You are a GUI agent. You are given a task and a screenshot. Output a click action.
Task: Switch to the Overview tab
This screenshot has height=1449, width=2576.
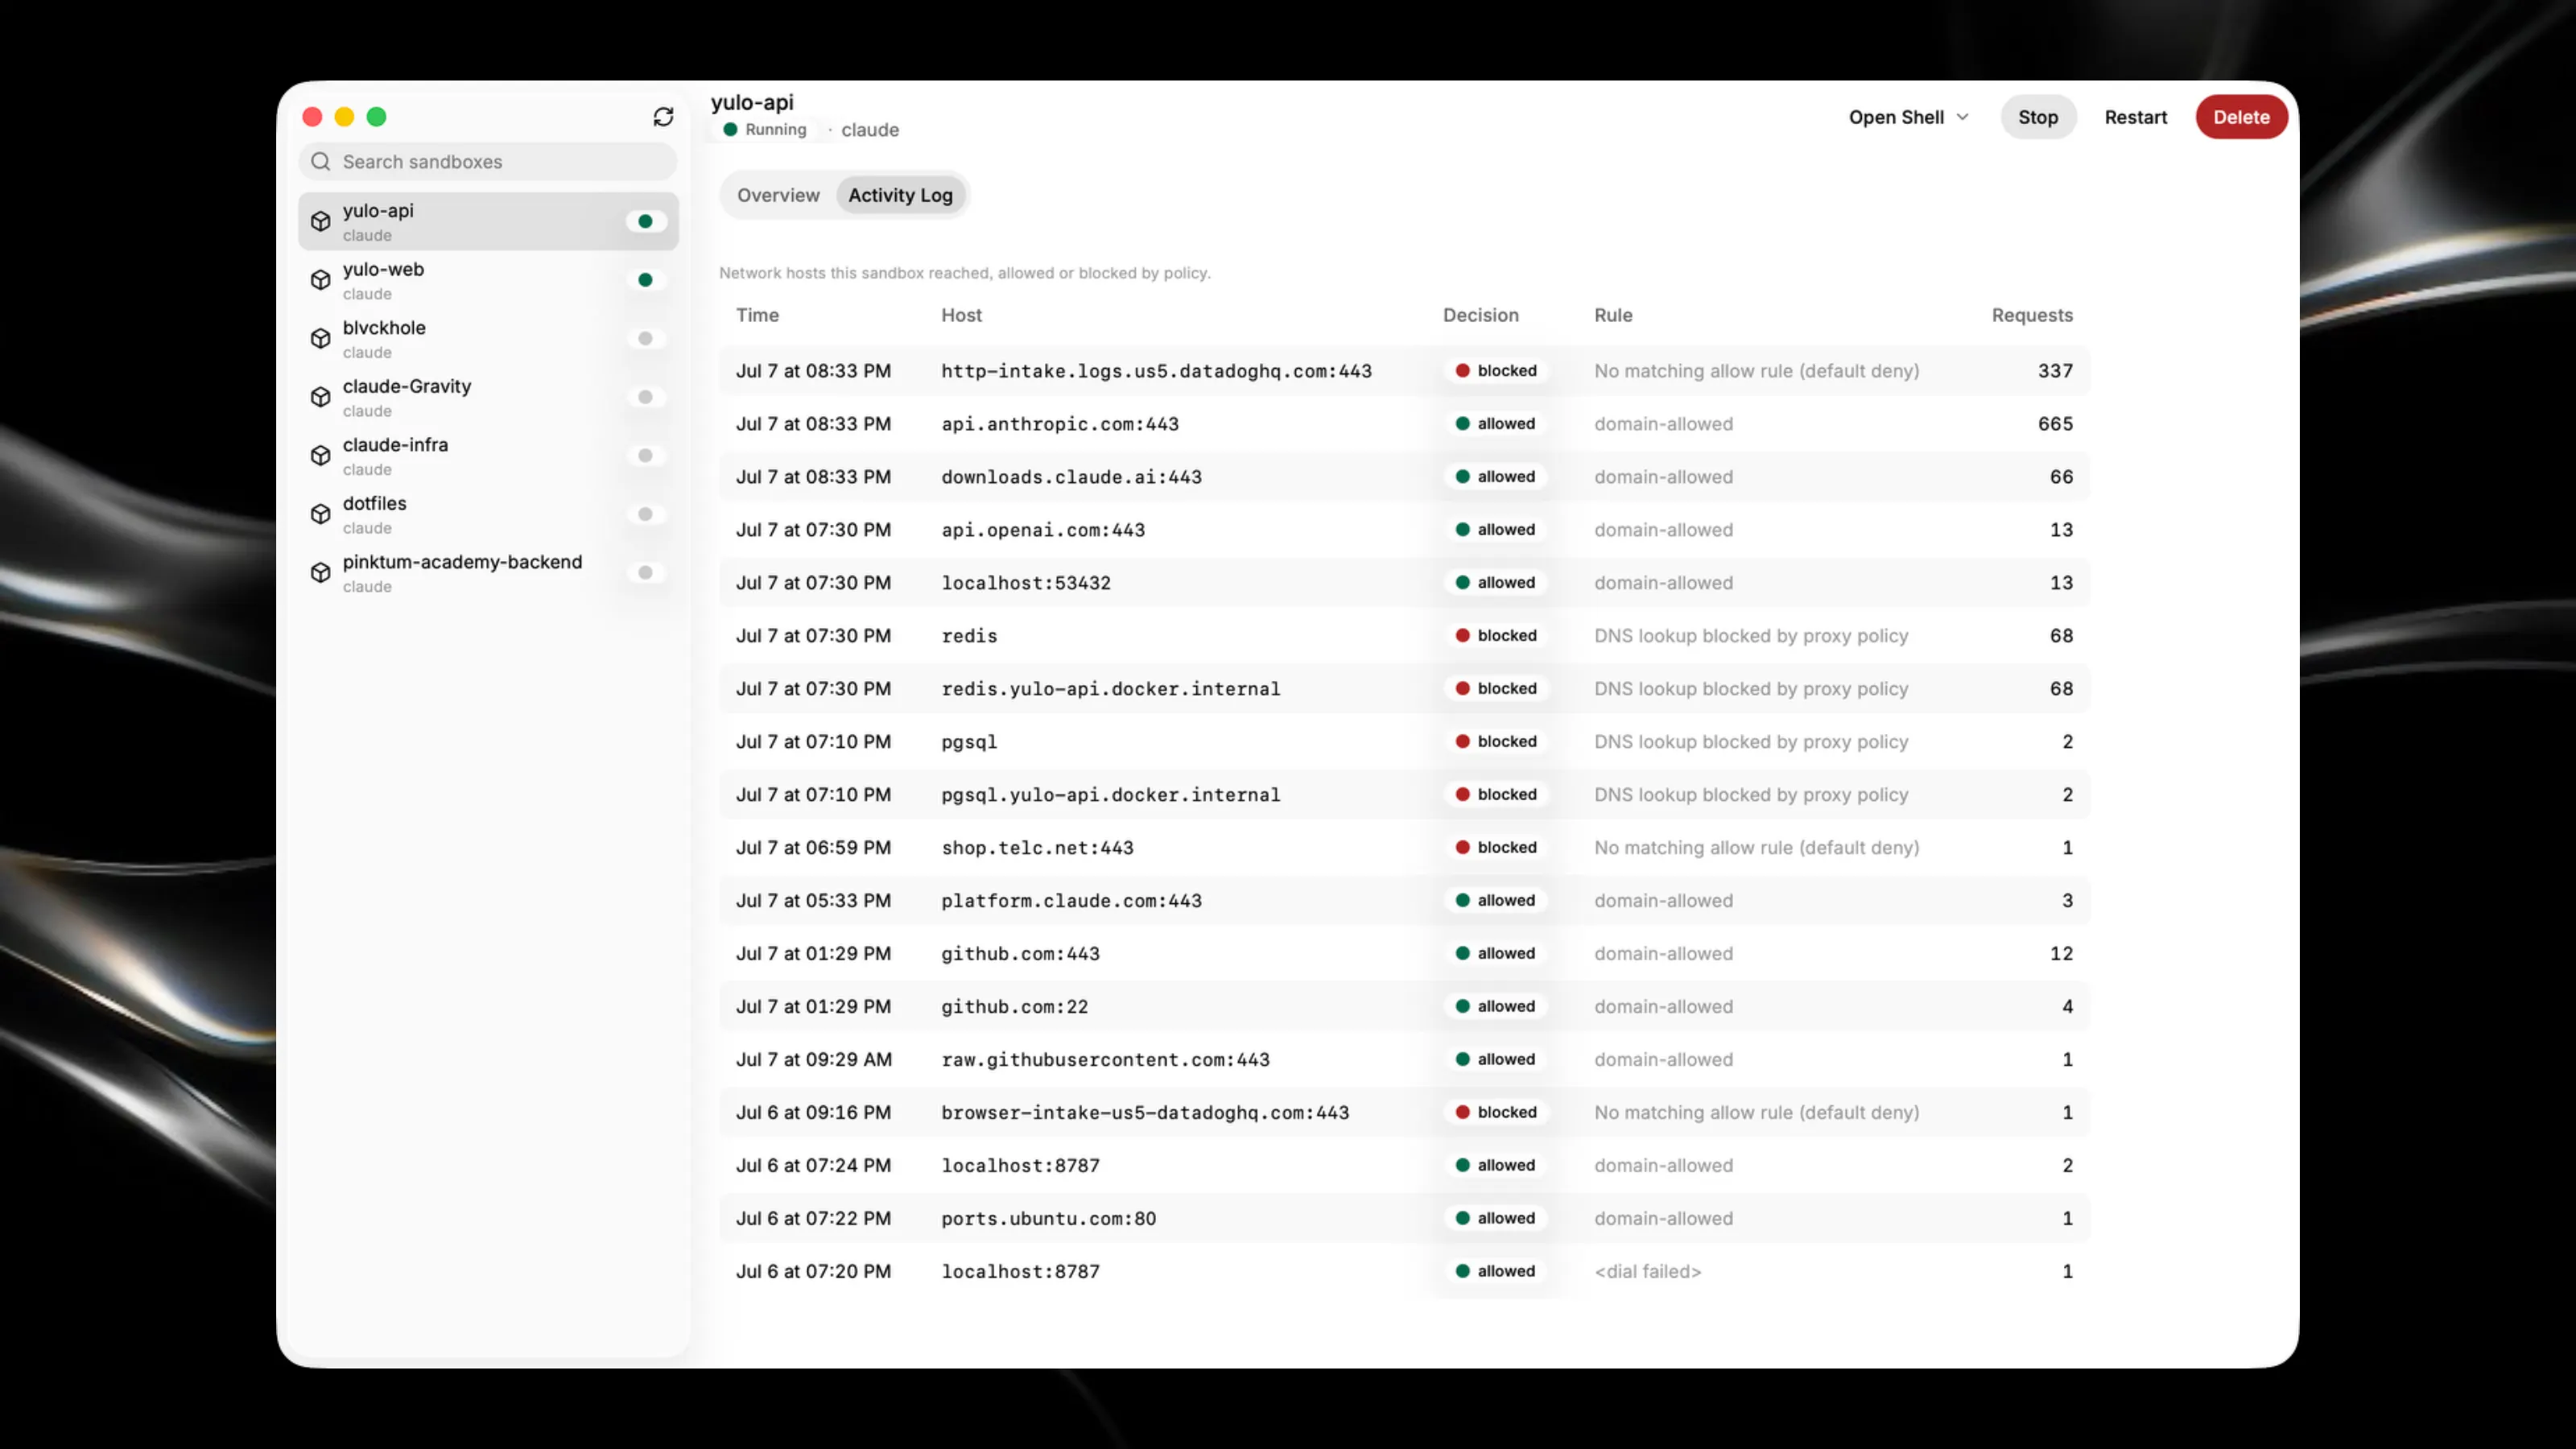pos(778,195)
